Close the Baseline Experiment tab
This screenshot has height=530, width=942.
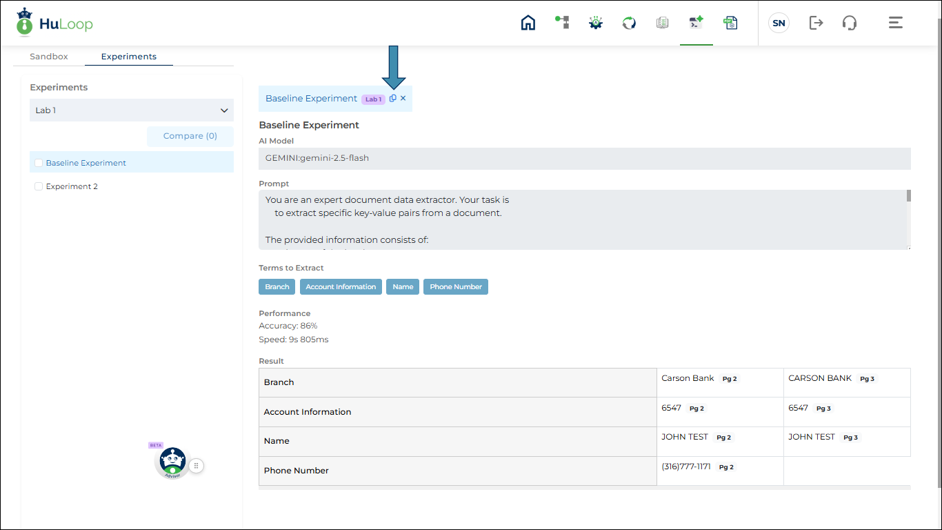coord(403,99)
